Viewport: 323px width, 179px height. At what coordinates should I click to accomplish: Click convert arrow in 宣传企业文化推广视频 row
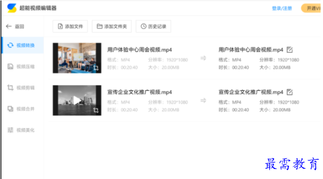point(204,100)
